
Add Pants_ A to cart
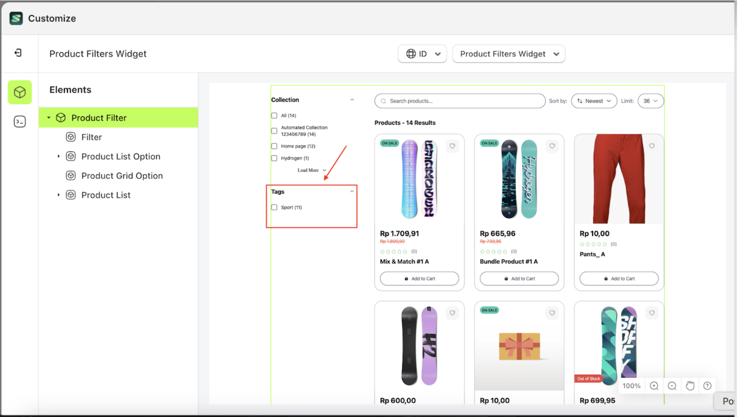tap(618, 278)
